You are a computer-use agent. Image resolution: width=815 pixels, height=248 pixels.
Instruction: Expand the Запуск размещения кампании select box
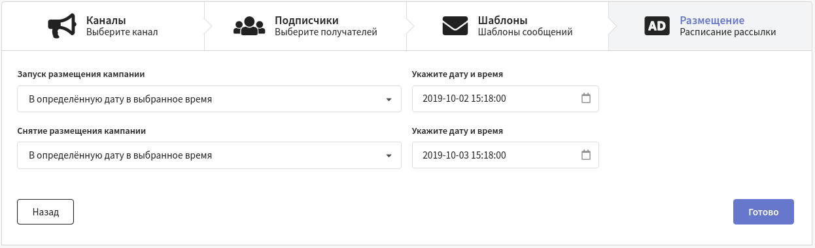[209, 99]
